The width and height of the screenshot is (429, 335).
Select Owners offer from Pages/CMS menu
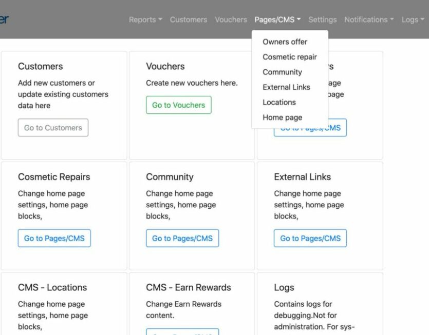coord(285,42)
